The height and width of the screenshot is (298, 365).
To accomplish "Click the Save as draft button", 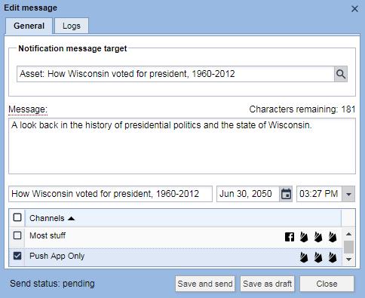I will click(267, 284).
